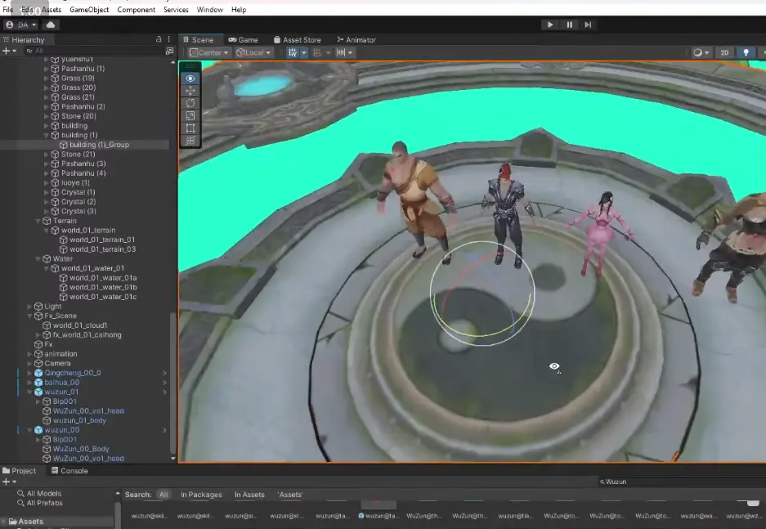Select the Move tool in scene toolbar
The height and width of the screenshot is (529, 766).
pos(190,91)
